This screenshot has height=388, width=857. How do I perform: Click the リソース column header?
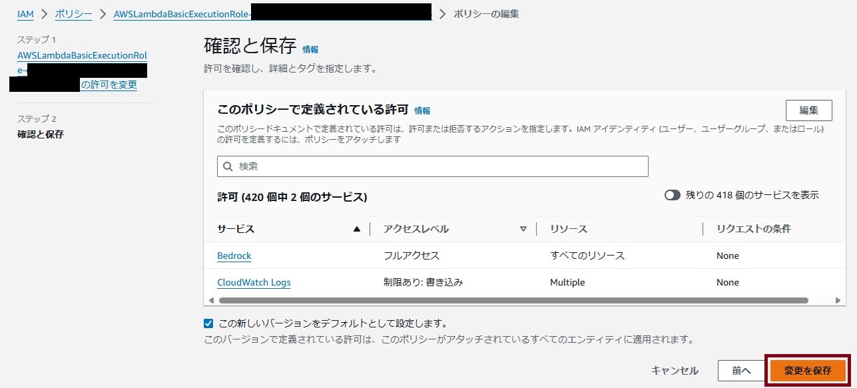coord(569,229)
